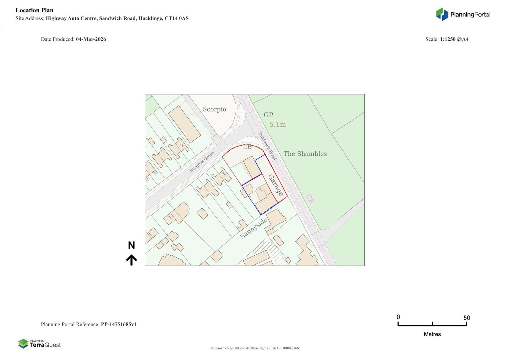Click the GP map marker
Screen dimensions: 509x360
coord(268,115)
